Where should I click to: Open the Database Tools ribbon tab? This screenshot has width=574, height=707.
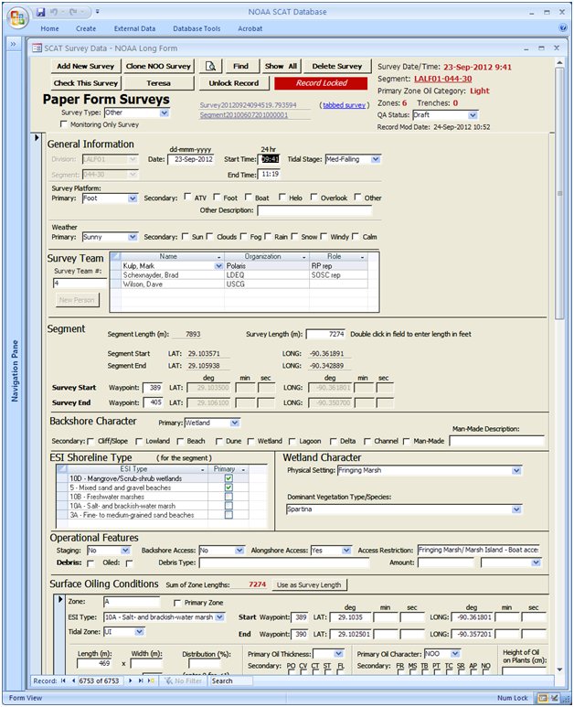(x=197, y=28)
